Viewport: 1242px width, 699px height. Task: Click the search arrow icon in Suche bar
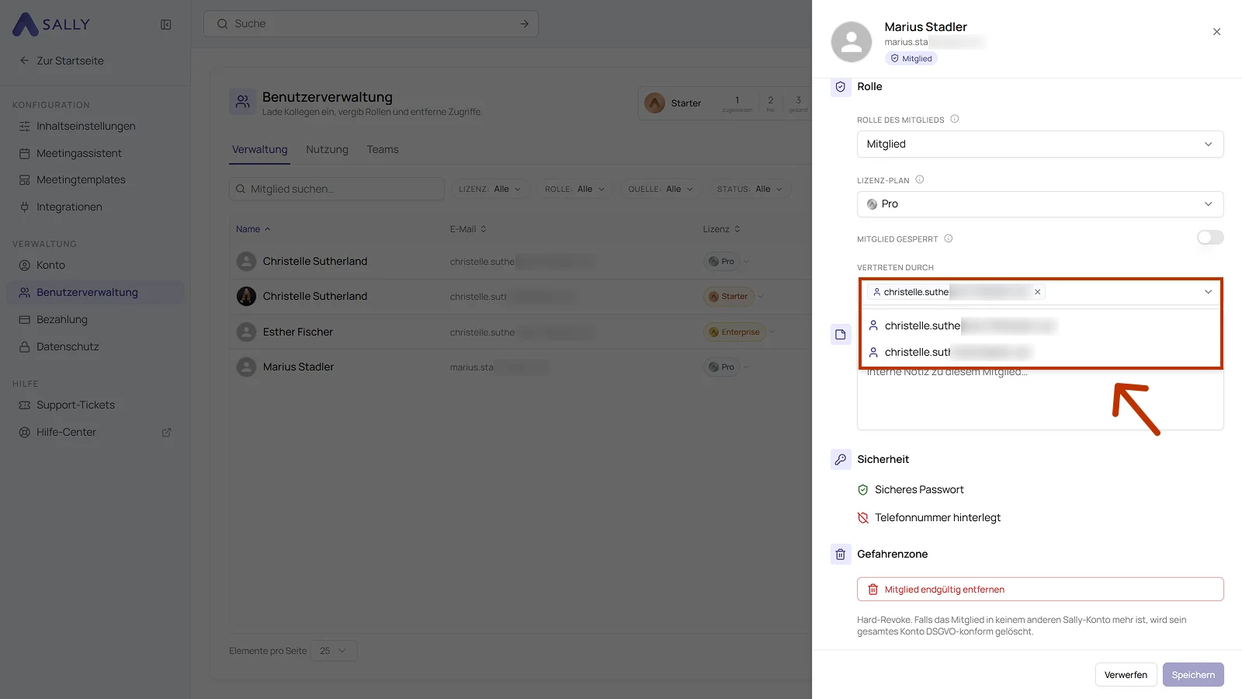(525, 24)
